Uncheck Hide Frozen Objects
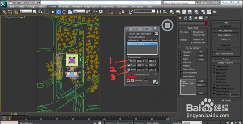The image size is (243, 124). 214,54
